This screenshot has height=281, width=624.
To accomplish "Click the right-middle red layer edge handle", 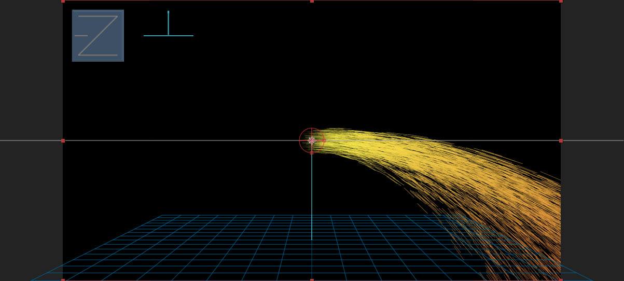I will click(561, 140).
